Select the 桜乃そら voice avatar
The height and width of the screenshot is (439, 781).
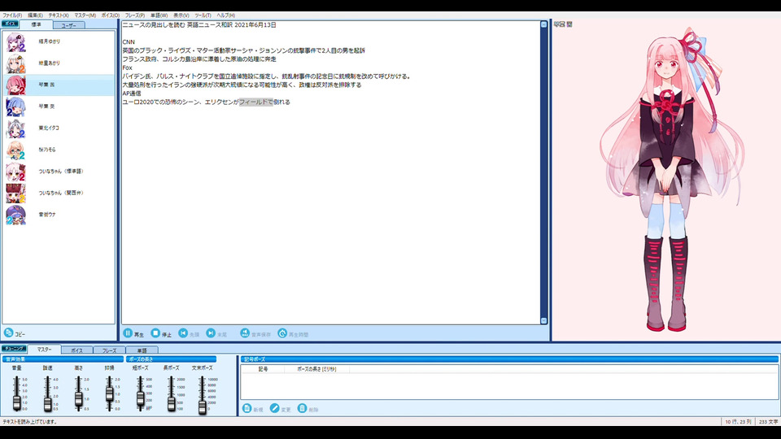(15, 150)
